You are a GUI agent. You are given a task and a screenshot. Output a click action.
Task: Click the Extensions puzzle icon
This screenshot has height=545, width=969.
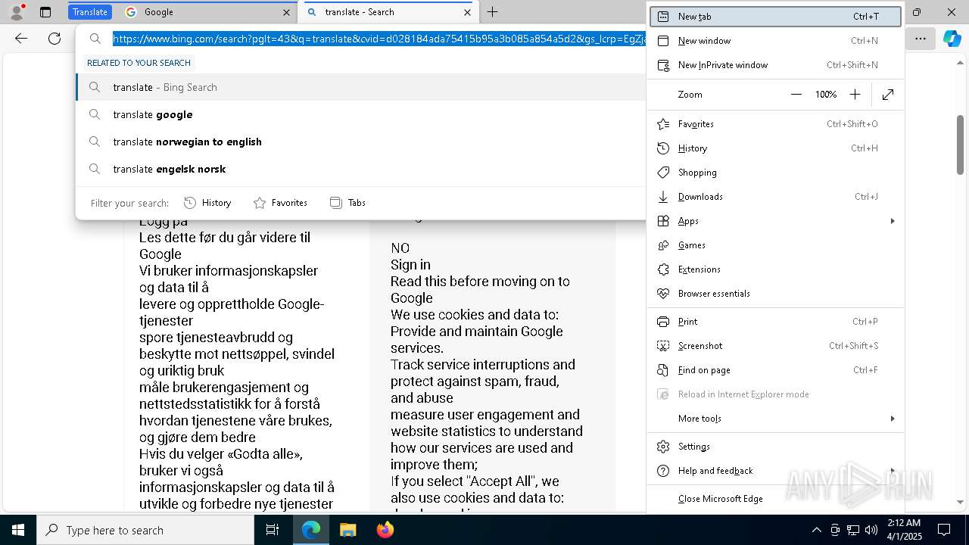point(663,269)
